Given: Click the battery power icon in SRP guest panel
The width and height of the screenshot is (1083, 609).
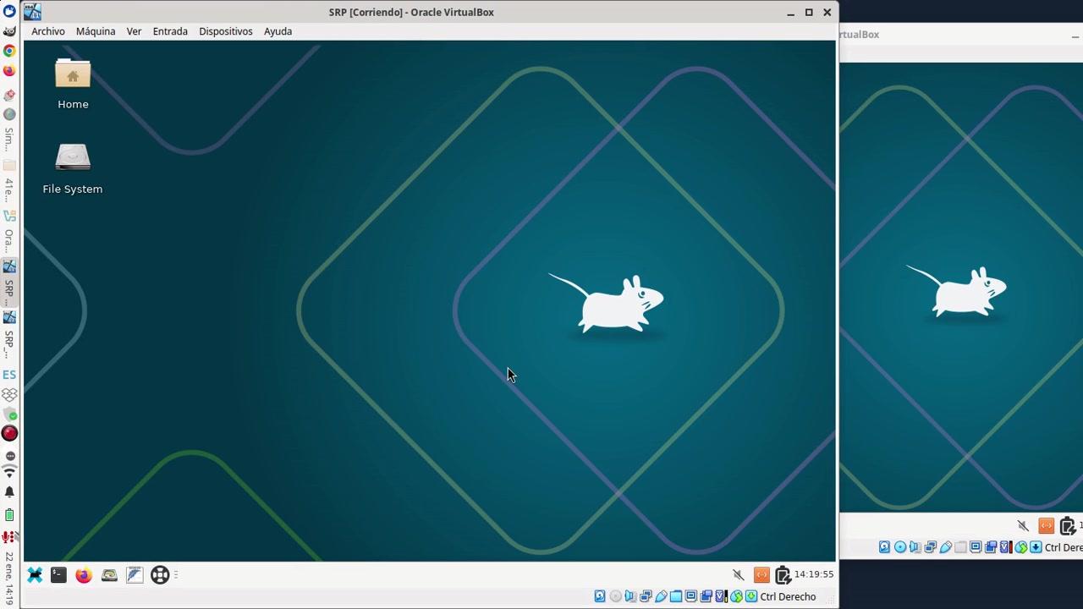Looking at the screenshot, I should pyautogui.click(x=783, y=575).
